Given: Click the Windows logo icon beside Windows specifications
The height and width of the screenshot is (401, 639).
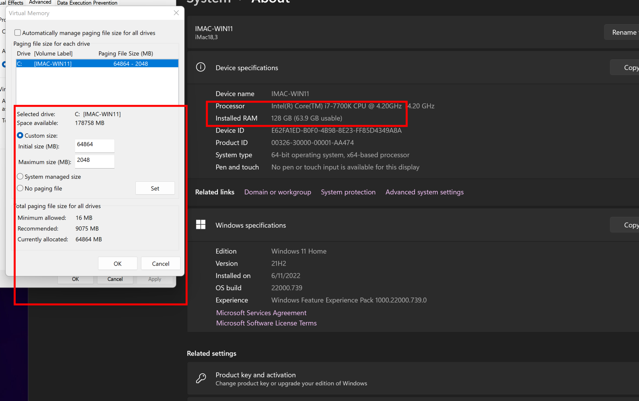Looking at the screenshot, I should click(201, 225).
